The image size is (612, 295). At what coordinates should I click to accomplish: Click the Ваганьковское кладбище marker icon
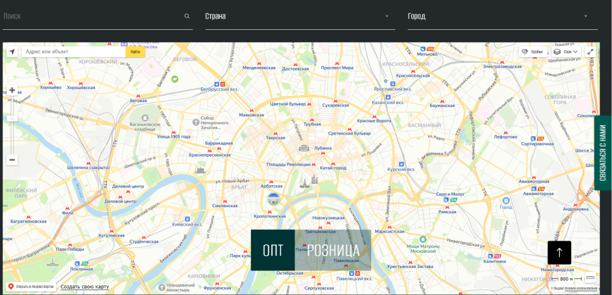click(x=145, y=118)
